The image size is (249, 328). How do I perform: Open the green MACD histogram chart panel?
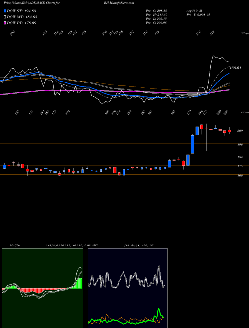[42, 288]
